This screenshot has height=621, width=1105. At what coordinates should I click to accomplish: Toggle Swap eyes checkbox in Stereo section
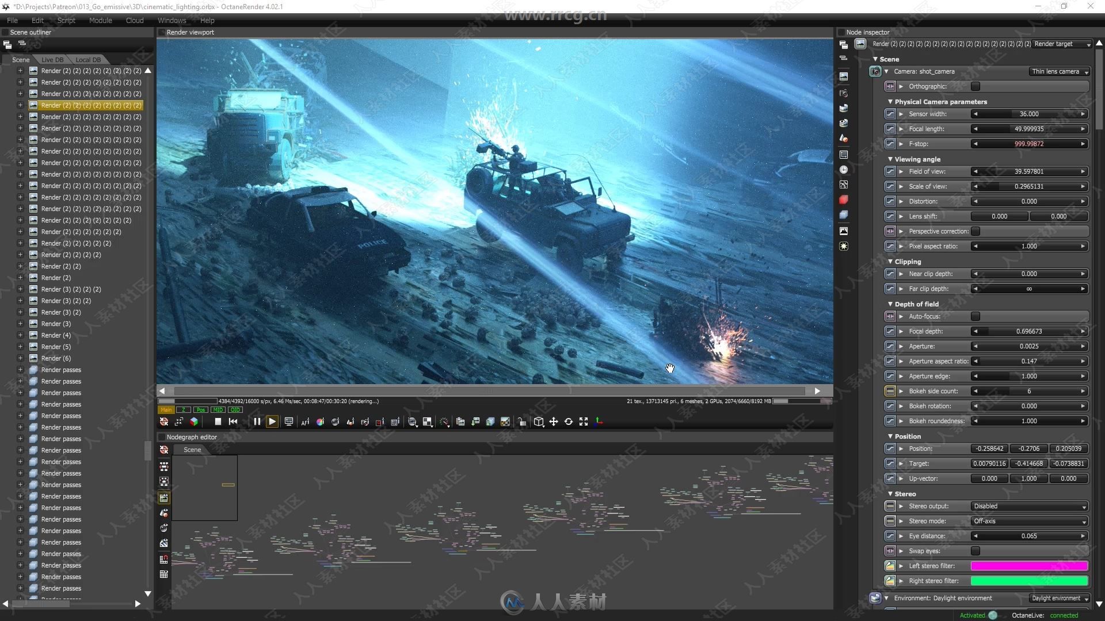(977, 551)
